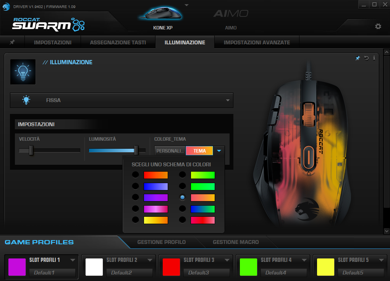The height and width of the screenshot is (281, 390).
Task: Select radio for yellow-orange color scheme
Action: click(135, 219)
